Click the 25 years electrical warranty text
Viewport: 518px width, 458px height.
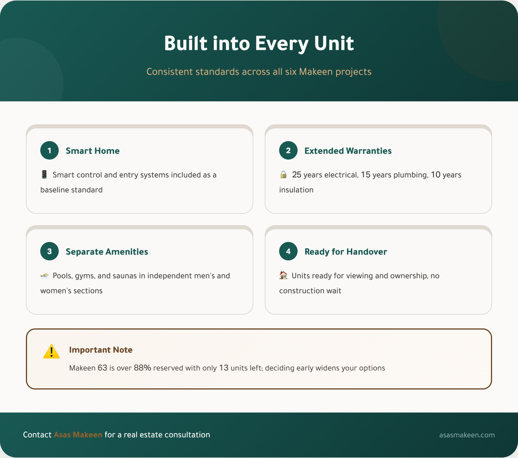[x=370, y=182]
